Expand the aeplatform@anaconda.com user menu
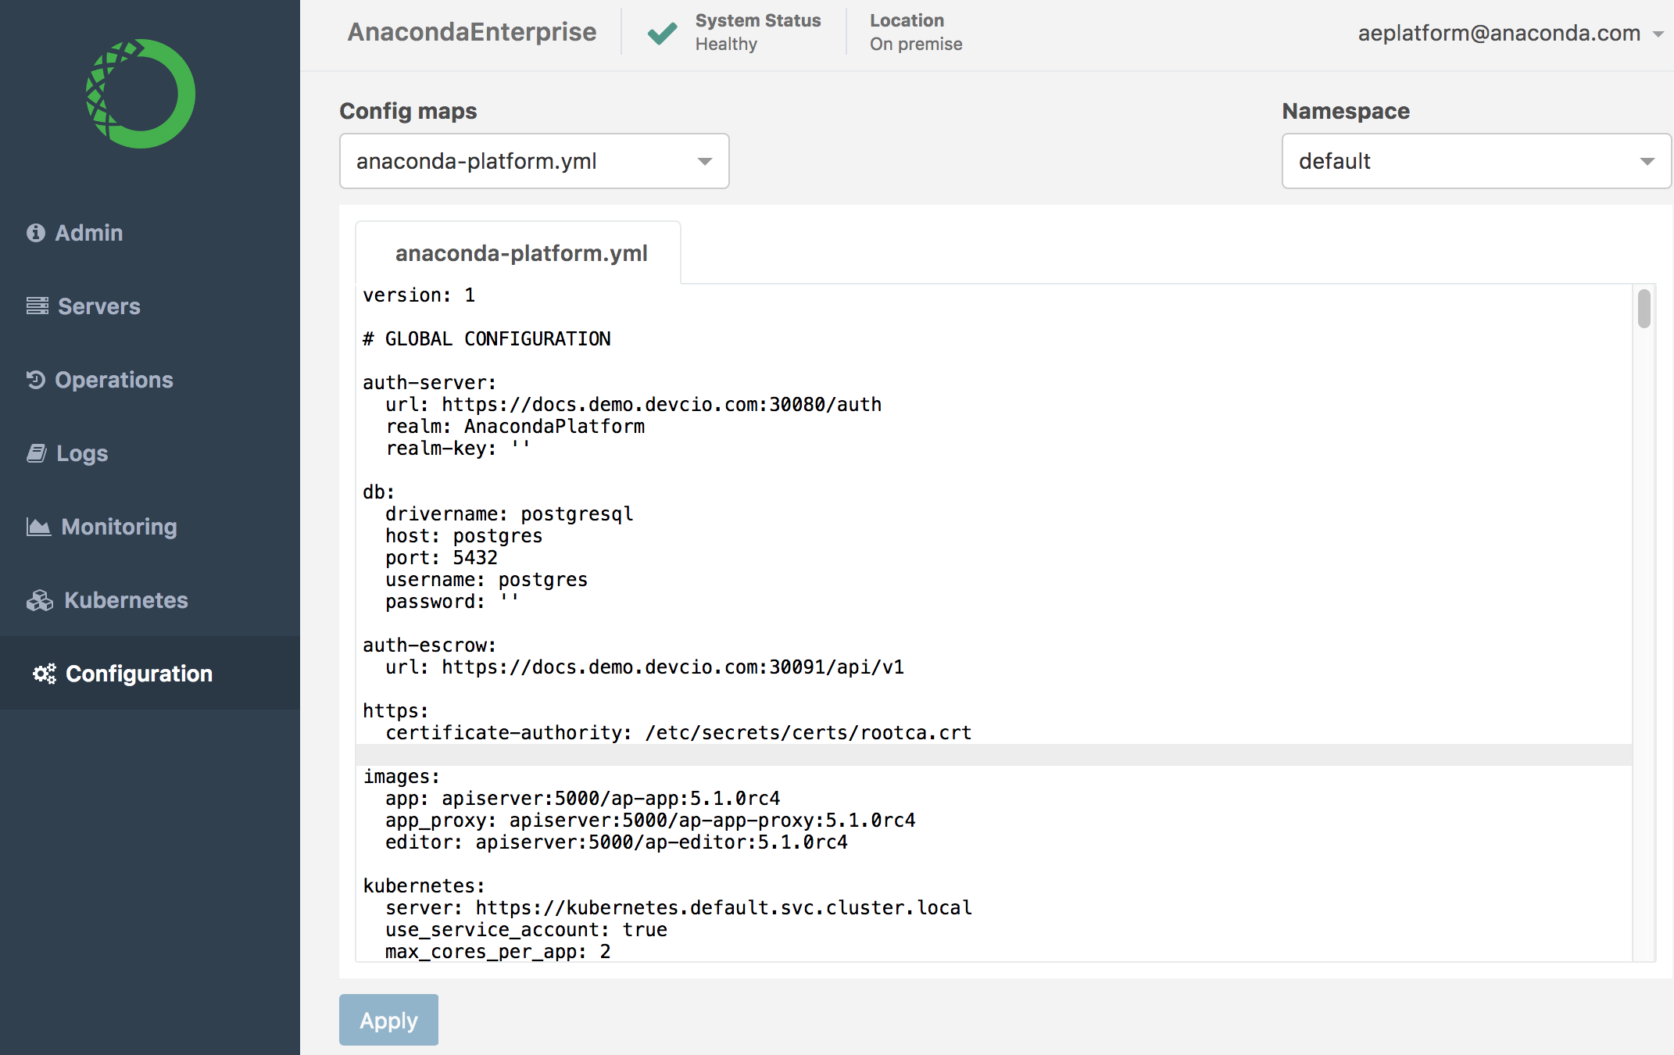 tap(1509, 33)
